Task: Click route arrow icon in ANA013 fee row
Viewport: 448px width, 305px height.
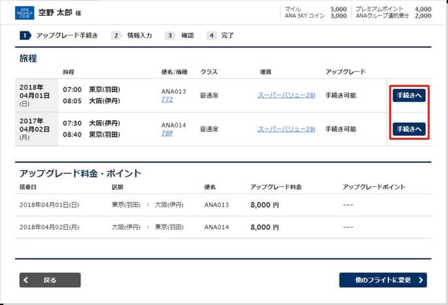Action: tap(148, 205)
